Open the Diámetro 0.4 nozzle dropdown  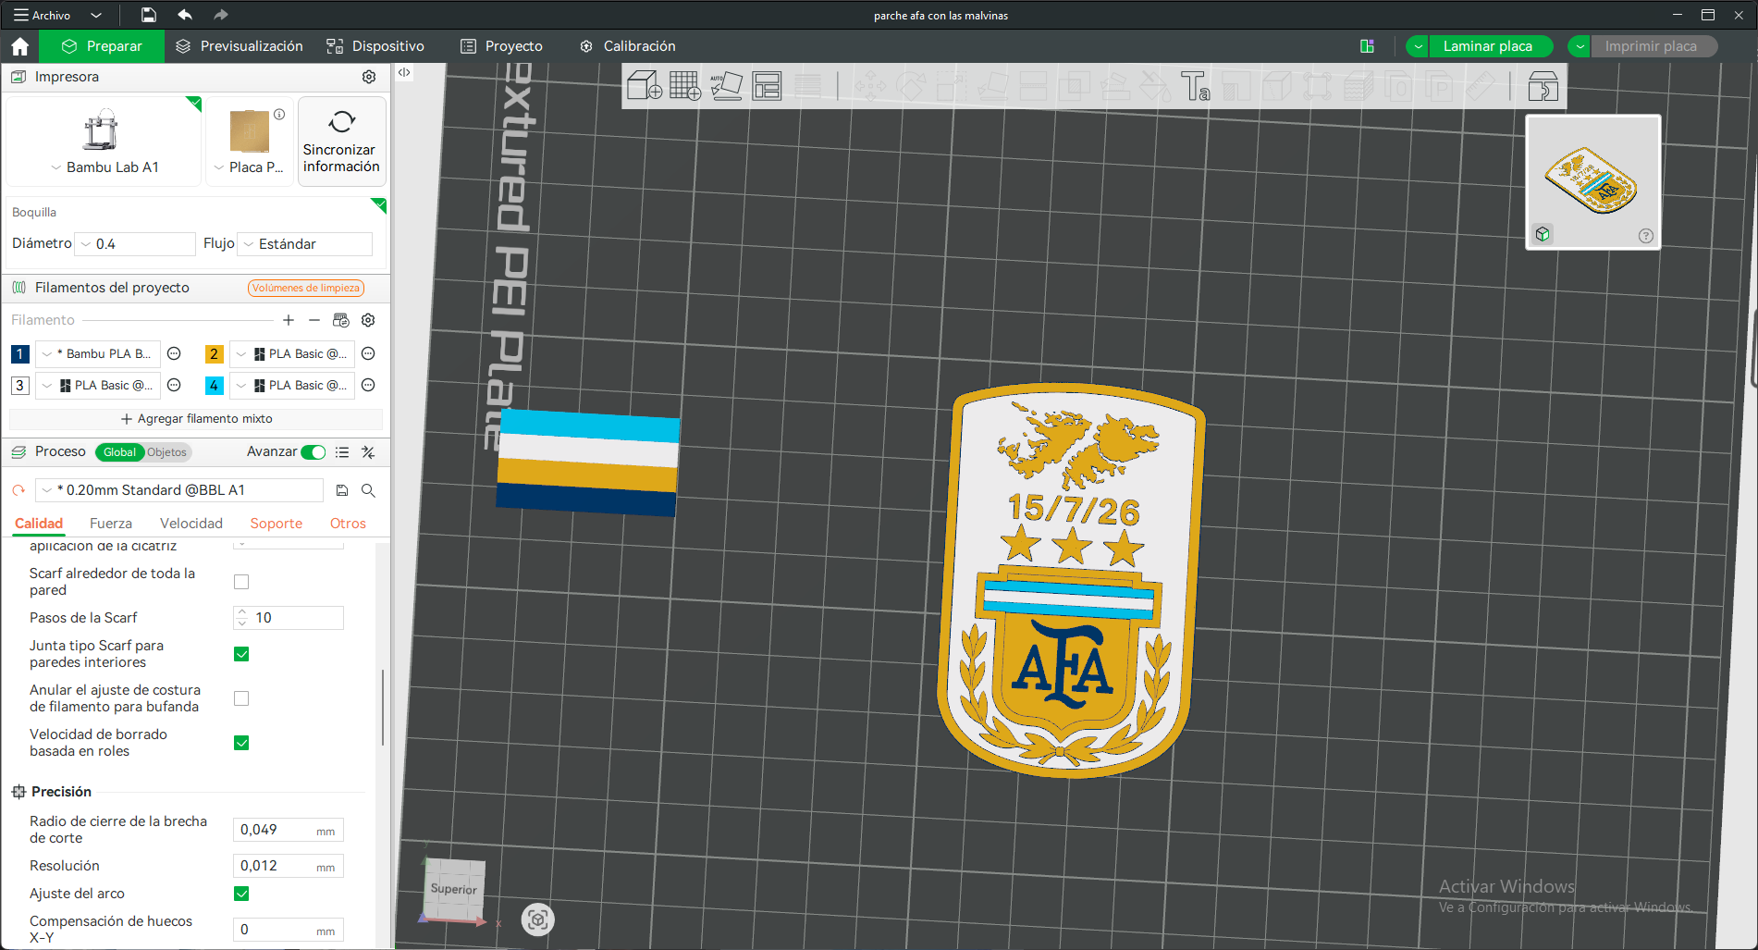136,244
